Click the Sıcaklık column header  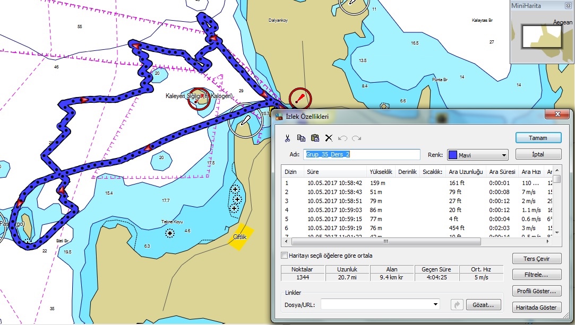433,172
